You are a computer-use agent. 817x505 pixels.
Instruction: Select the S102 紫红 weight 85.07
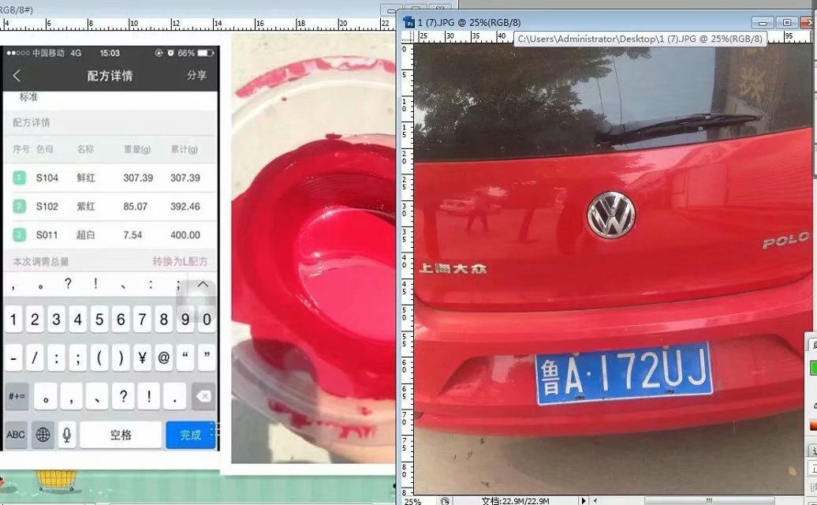pyautogui.click(x=136, y=207)
